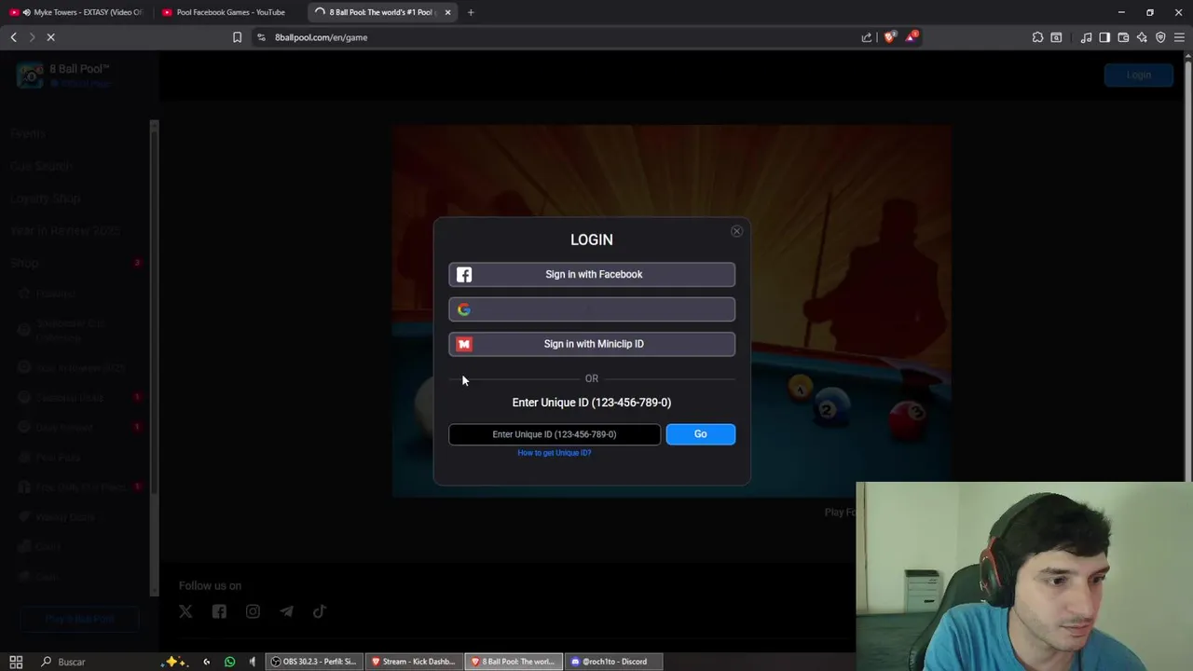Switch to the Pool Facebook Games YouTube tab
The width and height of the screenshot is (1193, 671).
pos(230,12)
